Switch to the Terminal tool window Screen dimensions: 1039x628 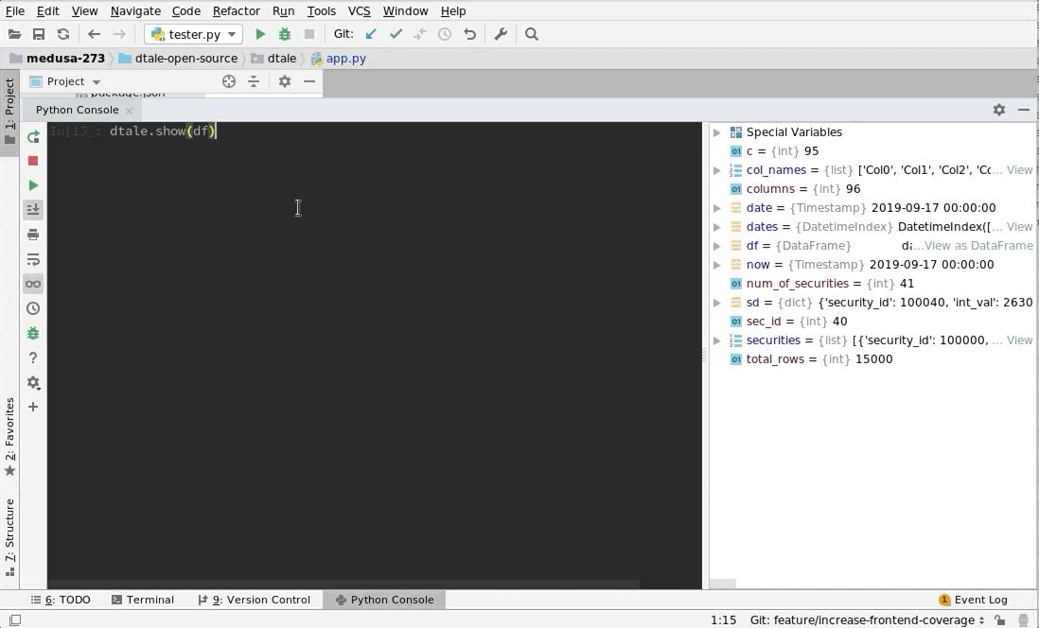(150, 599)
